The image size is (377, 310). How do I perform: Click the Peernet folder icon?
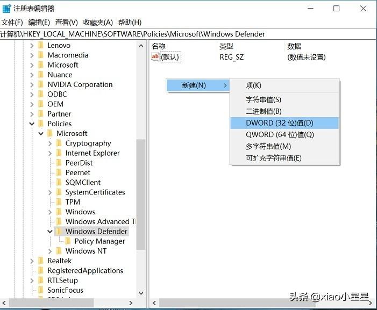click(59, 172)
